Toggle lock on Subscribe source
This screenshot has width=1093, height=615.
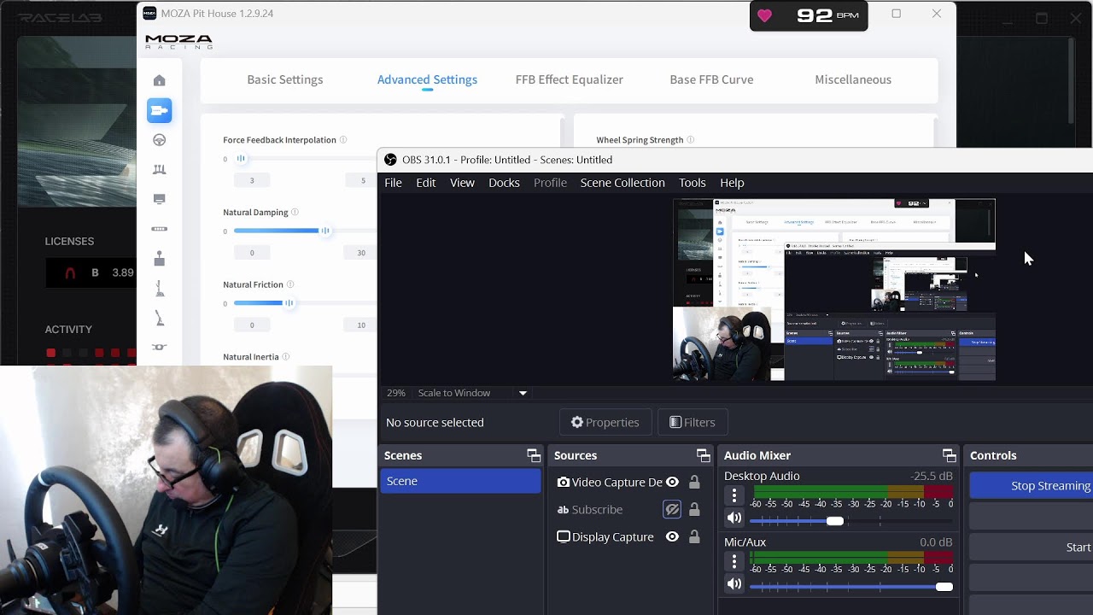(694, 510)
